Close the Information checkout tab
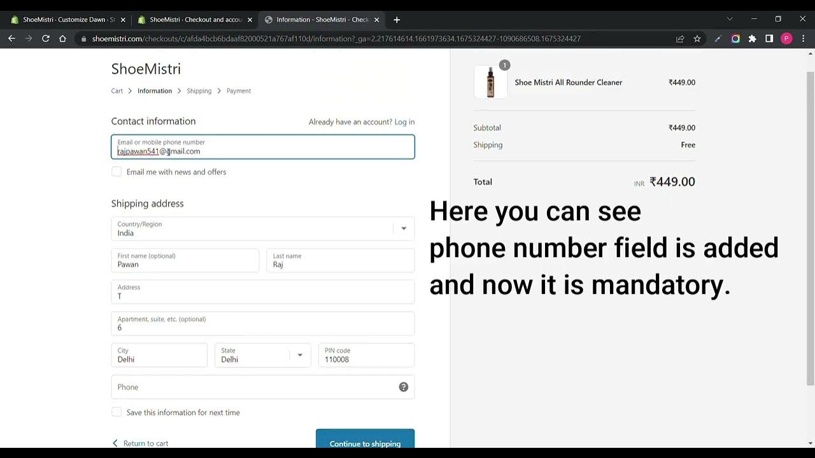 click(x=376, y=20)
